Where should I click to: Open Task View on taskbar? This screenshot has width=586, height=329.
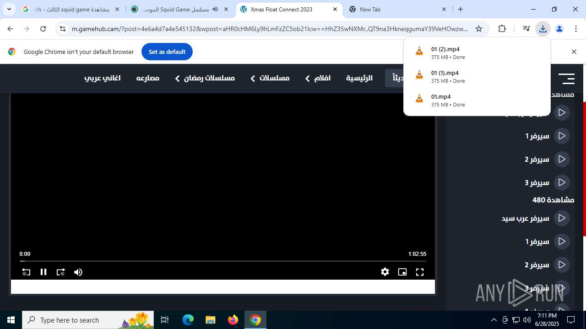pos(165,320)
